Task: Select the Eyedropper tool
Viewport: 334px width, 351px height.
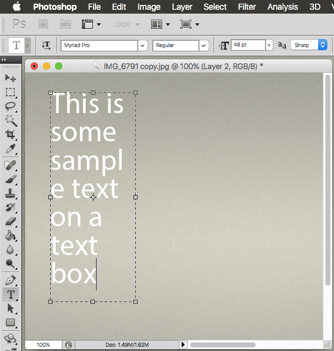Action: [10, 149]
